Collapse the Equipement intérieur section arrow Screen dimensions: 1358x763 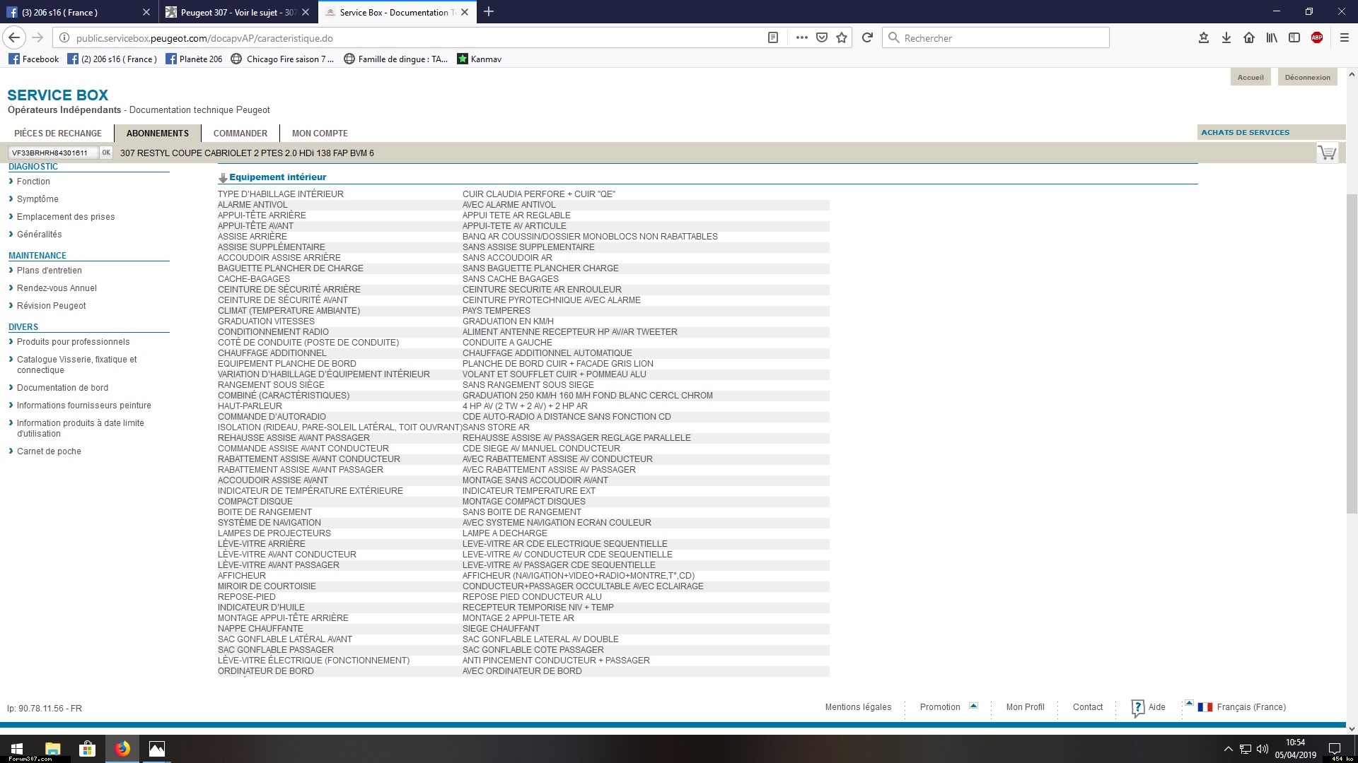223,178
